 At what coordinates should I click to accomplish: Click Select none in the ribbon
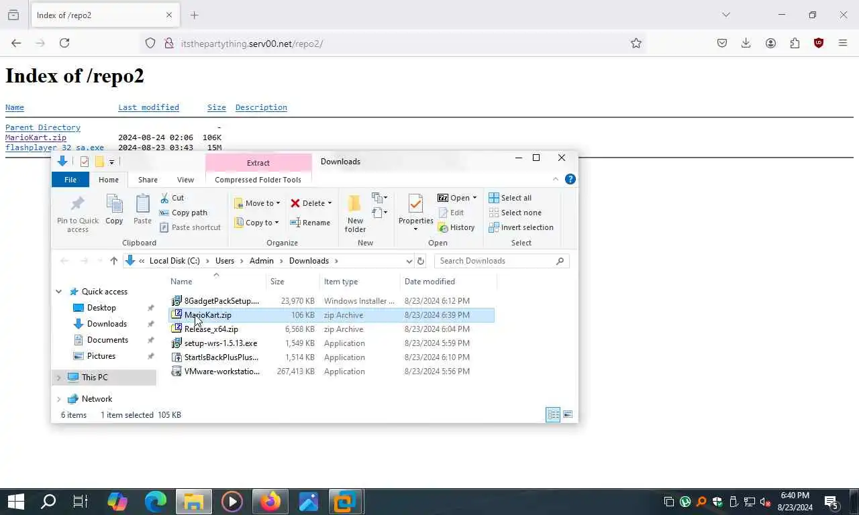pyautogui.click(x=515, y=213)
